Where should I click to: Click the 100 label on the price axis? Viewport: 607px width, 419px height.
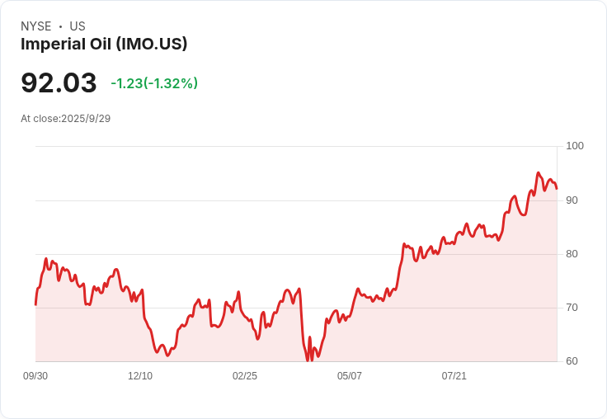575,146
